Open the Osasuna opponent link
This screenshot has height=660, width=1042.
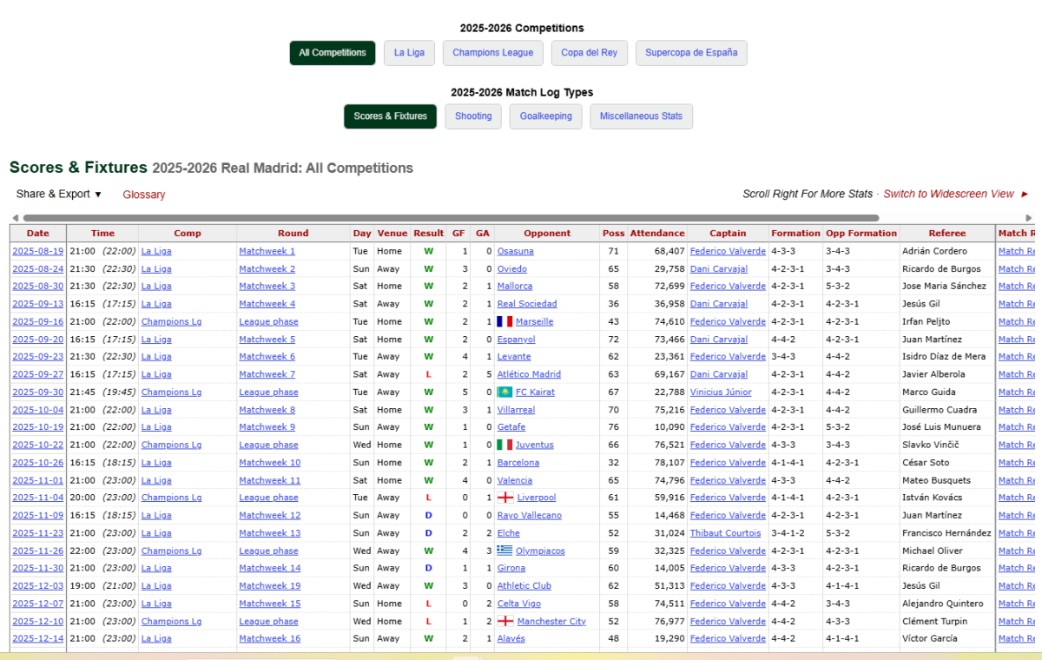click(x=516, y=251)
